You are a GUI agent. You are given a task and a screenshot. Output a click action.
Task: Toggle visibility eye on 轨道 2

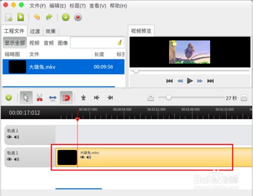9,137
